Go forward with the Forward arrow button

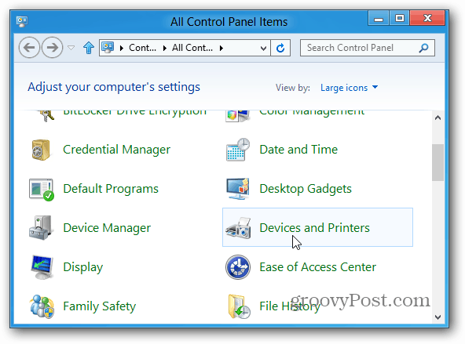pos(52,48)
